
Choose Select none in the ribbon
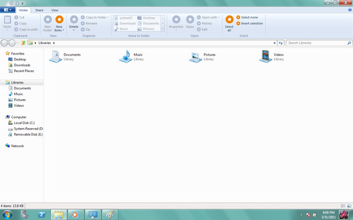click(x=249, y=18)
